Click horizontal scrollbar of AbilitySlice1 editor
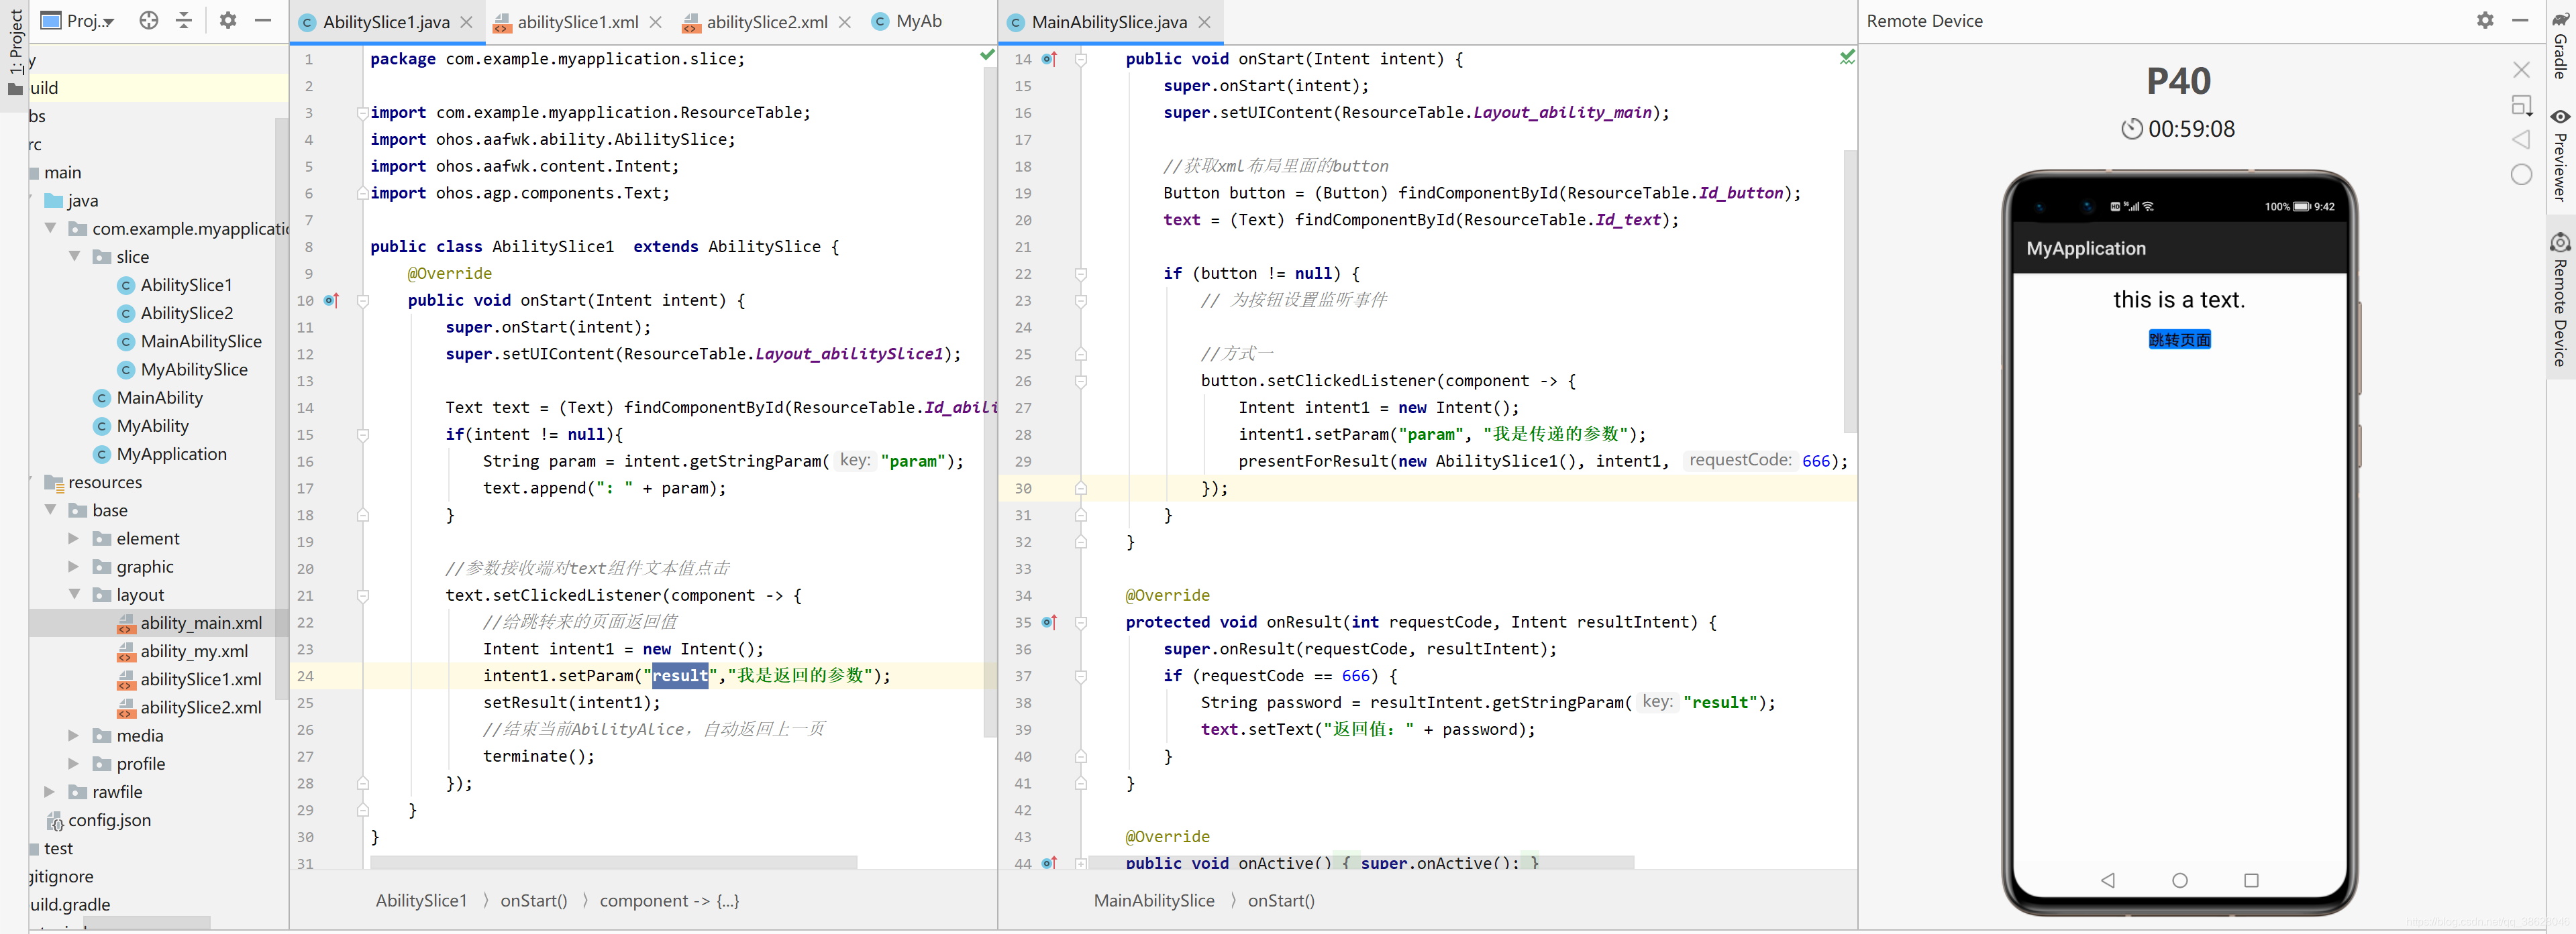This screenshot has height=934, width=2576. click(614, 862)
